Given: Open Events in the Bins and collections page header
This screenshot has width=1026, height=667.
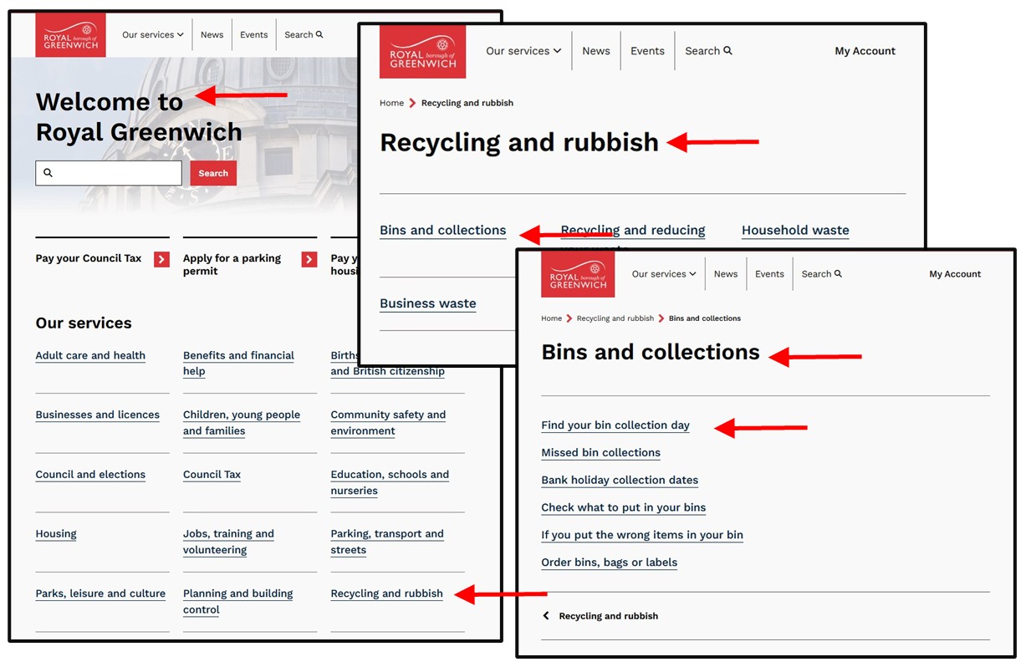Looking at the screenshot, I should click(769, 274).
